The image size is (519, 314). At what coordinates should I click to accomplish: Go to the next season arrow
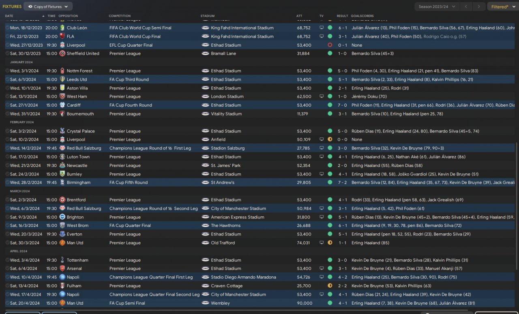click(x=479, y=6)
